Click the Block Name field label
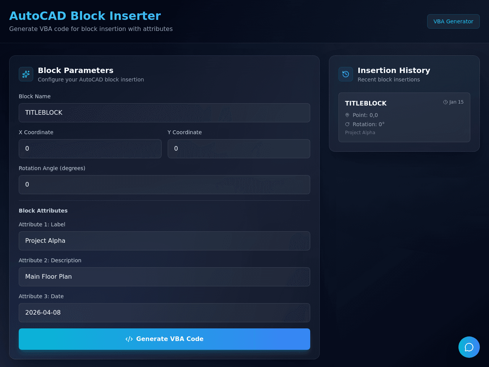 35,96
